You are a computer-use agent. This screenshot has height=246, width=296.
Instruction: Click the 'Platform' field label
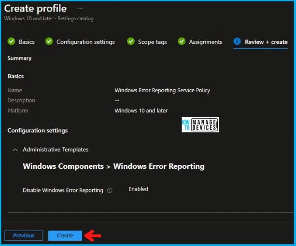coord(18,110)
